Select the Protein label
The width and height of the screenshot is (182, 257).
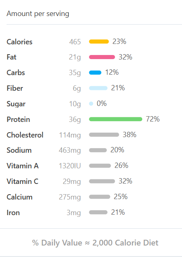18,119
